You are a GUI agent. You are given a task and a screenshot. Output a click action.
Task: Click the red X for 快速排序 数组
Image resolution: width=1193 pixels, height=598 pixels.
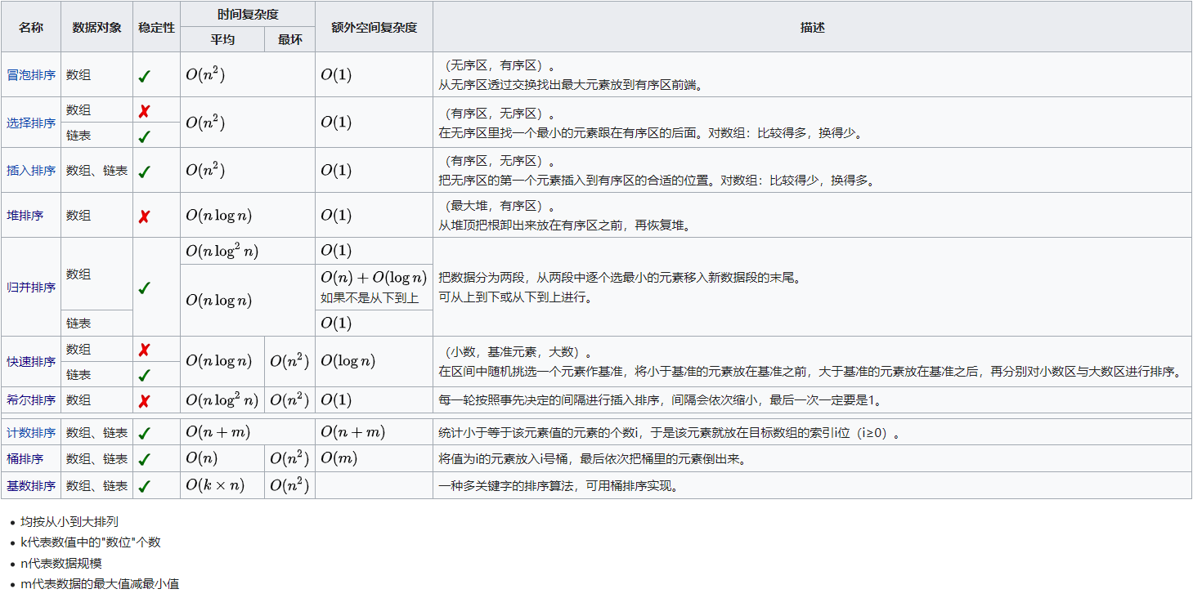(144, 350)
